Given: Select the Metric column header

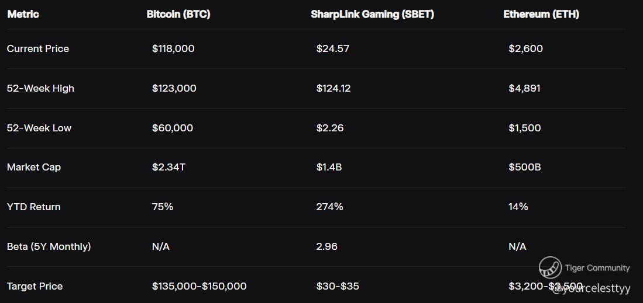Looking at the screenshot, I should tap(23, 15).
